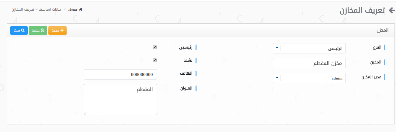Click the back arrow beside the page title
Viewport: 396px width, 132px height.
[391, 10]
